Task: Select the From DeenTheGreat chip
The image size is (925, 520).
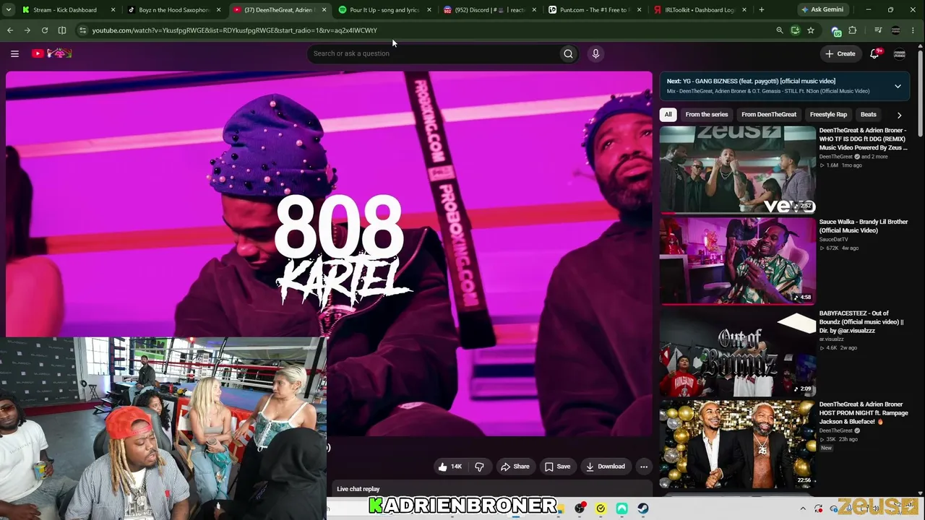Action: tap(769, 115)
